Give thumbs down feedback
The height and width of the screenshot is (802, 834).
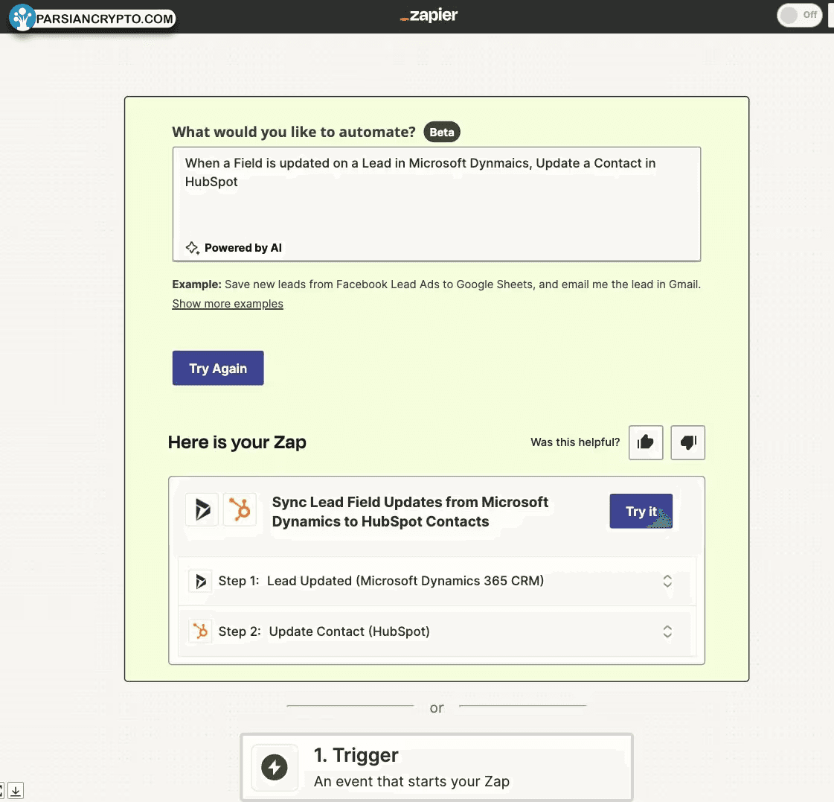click(x=687, y=442)
